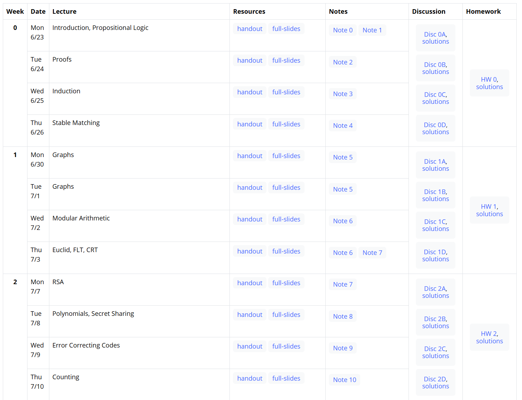
Task: Open handout for Stable Matching lecture
Action: [x=250, y=124]
